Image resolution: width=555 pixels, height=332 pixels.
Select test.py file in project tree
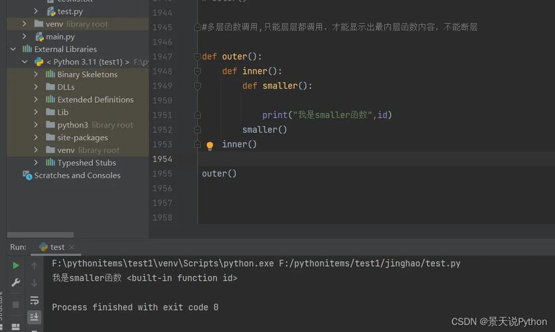70,11
